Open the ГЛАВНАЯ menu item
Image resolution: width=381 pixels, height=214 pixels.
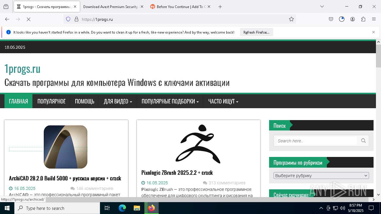18,101
